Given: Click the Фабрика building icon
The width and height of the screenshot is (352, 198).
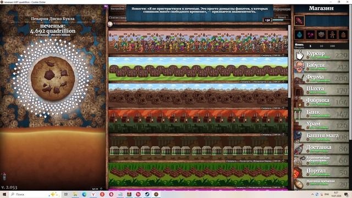Looking at the screenshot, I should tap(299, 102).
